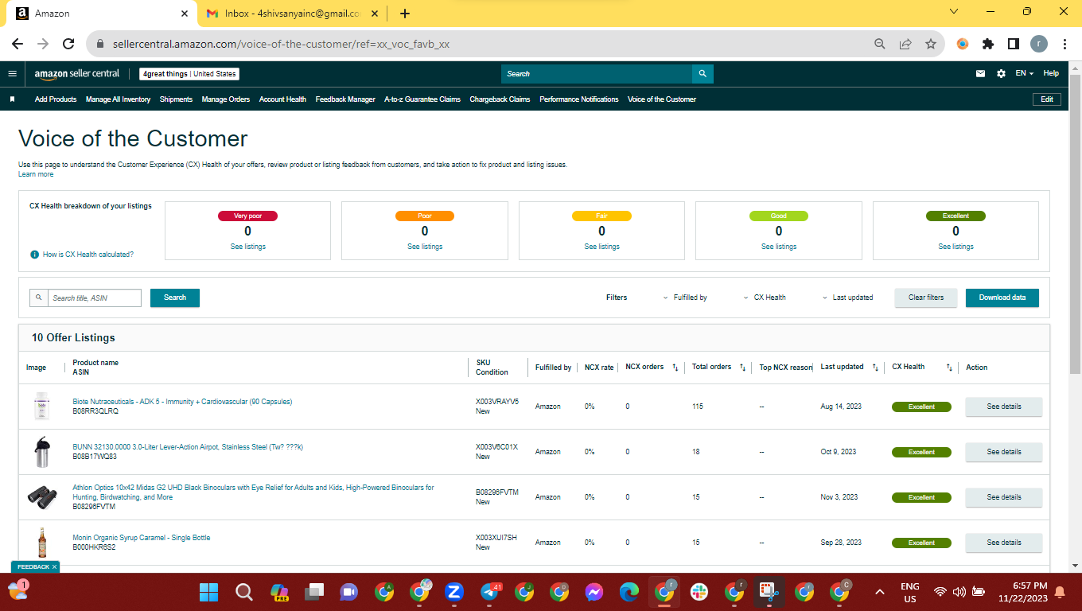The width and height of the screenshot is (1082, 611).
Task: Click the Amazon Seller Central logo
Action: coord(76,74)
